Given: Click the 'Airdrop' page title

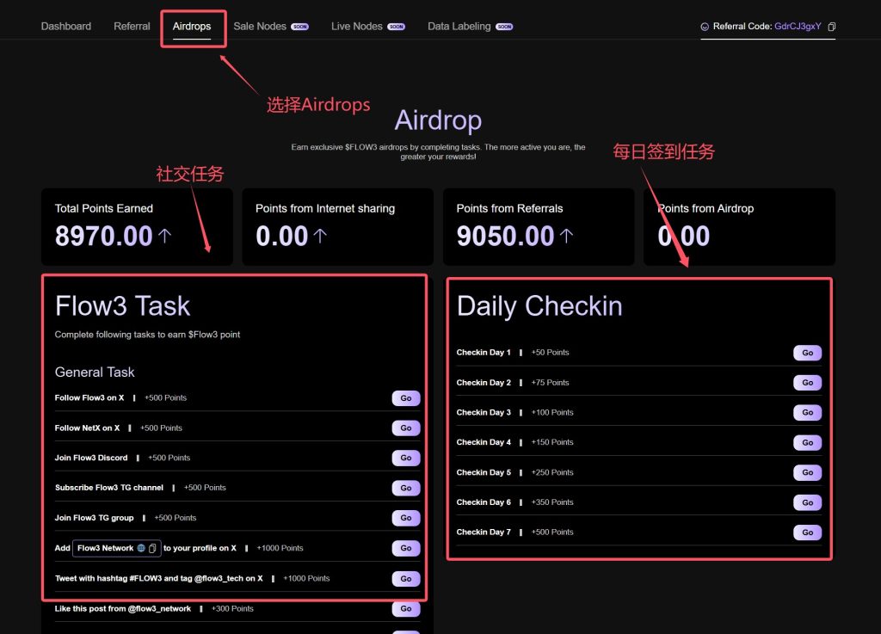Looking at the screenshot, I should click(438, 120).
